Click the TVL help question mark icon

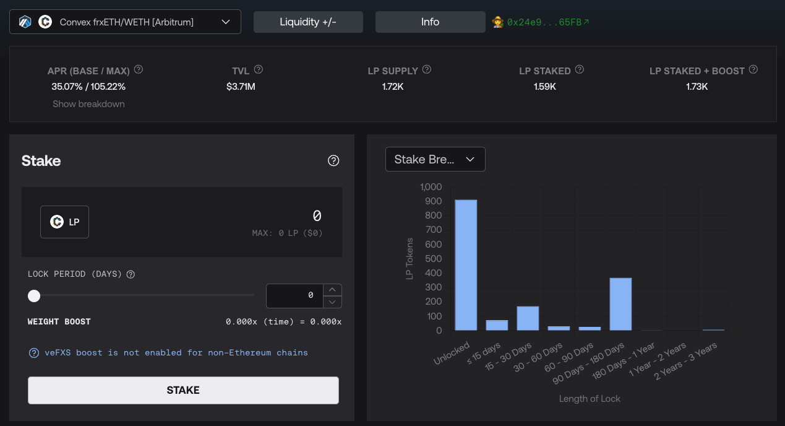coord(259,70)
